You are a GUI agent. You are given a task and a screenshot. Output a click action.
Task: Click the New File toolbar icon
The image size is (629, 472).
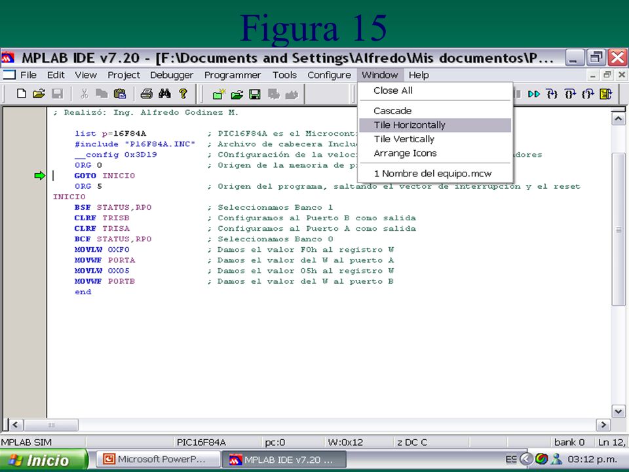click(x=22, y=94)
